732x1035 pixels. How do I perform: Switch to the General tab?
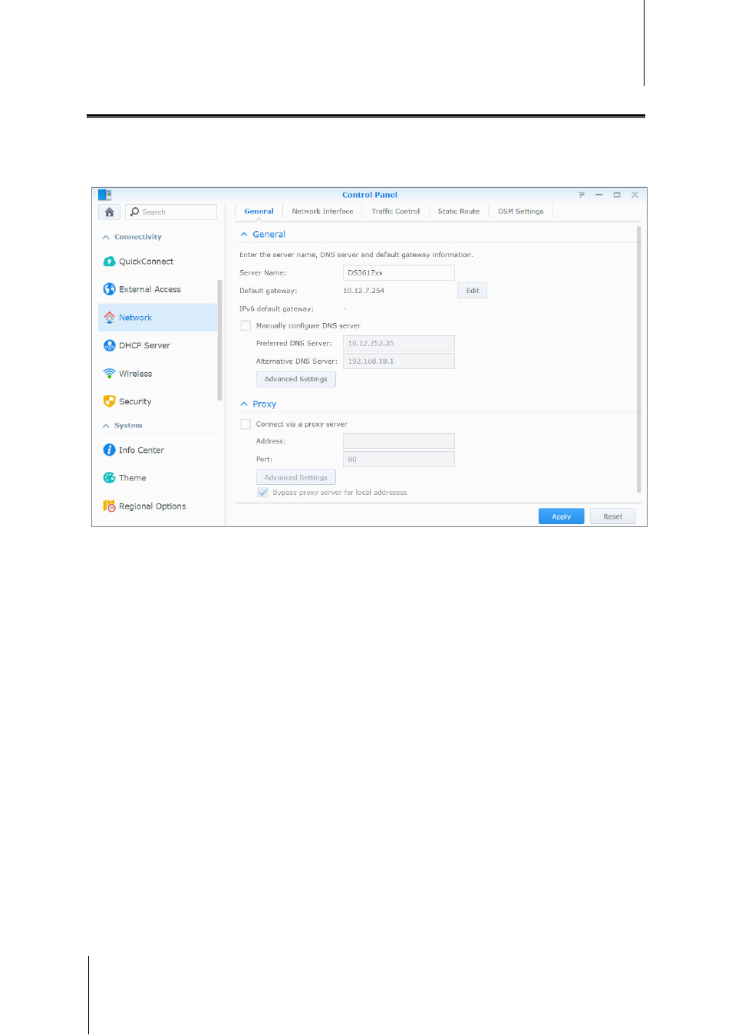click(x=259, y=211)
